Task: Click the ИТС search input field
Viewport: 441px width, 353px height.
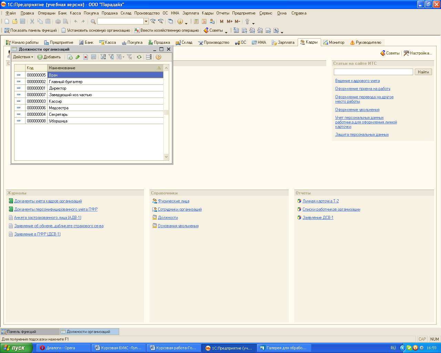Action: [373, 72]
